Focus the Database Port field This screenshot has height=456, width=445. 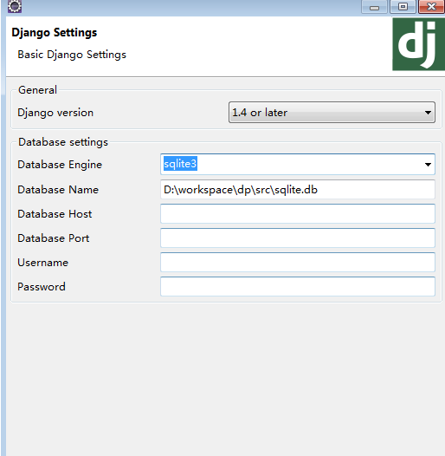pos(298,238)
